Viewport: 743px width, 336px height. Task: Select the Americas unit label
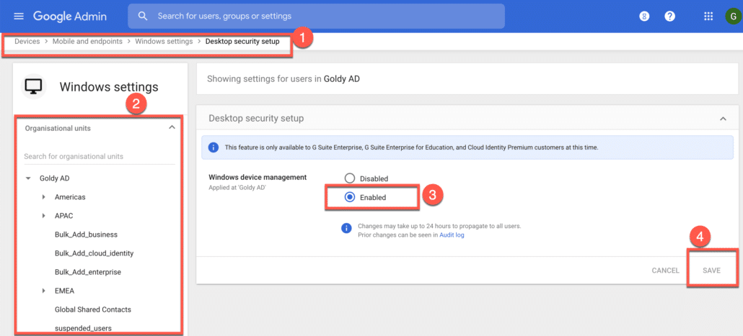tap(70, 196)
